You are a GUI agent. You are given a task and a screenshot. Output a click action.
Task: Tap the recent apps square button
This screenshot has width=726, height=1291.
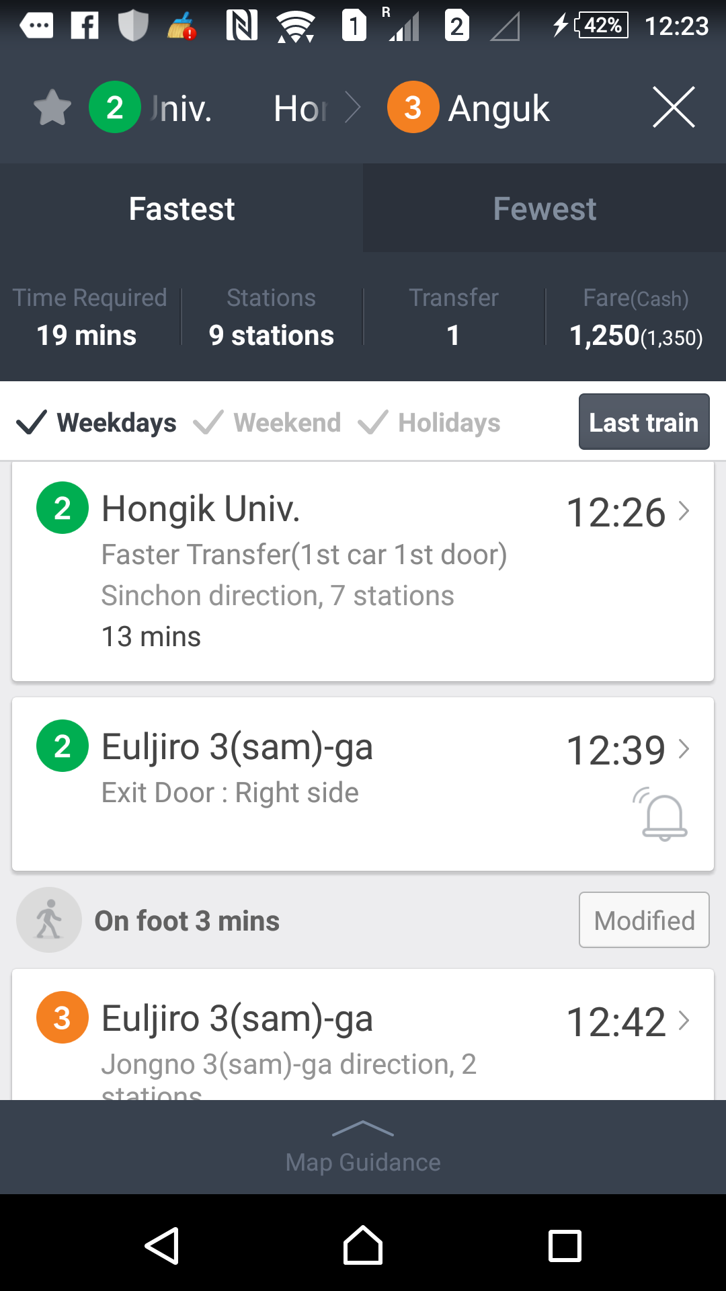coord(565,1246)
